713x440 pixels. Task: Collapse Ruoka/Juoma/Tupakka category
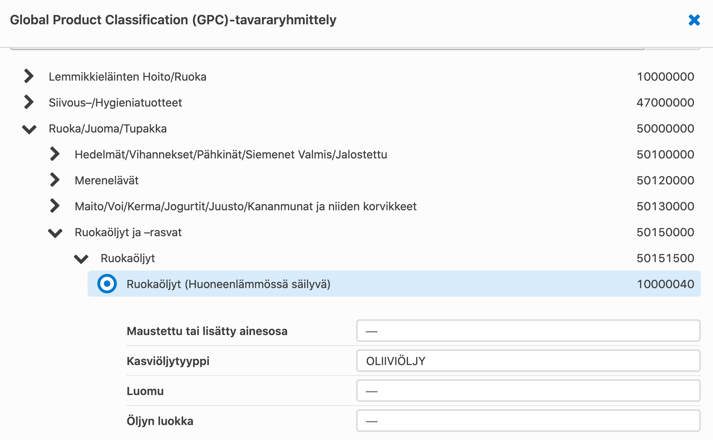pos(29,129)
